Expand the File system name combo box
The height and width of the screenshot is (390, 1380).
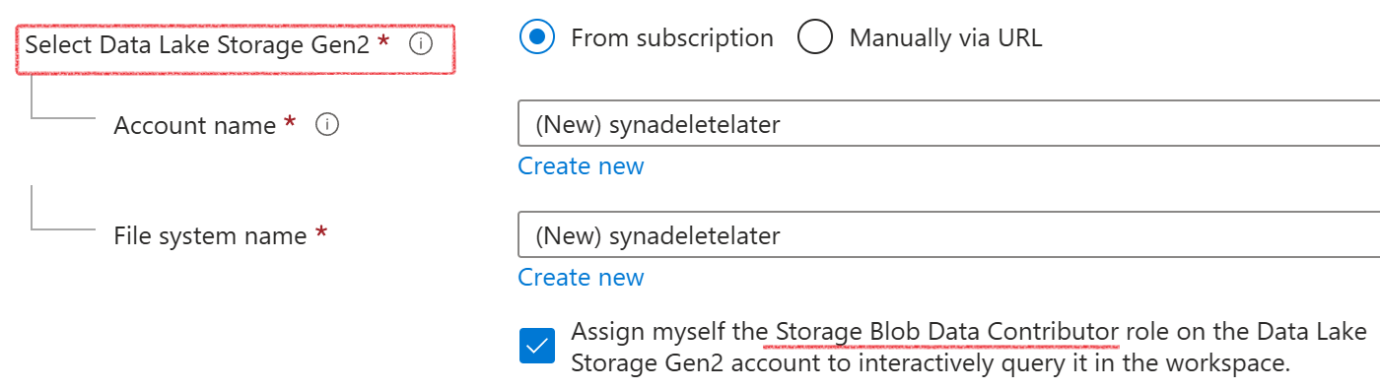coord(948,235)
